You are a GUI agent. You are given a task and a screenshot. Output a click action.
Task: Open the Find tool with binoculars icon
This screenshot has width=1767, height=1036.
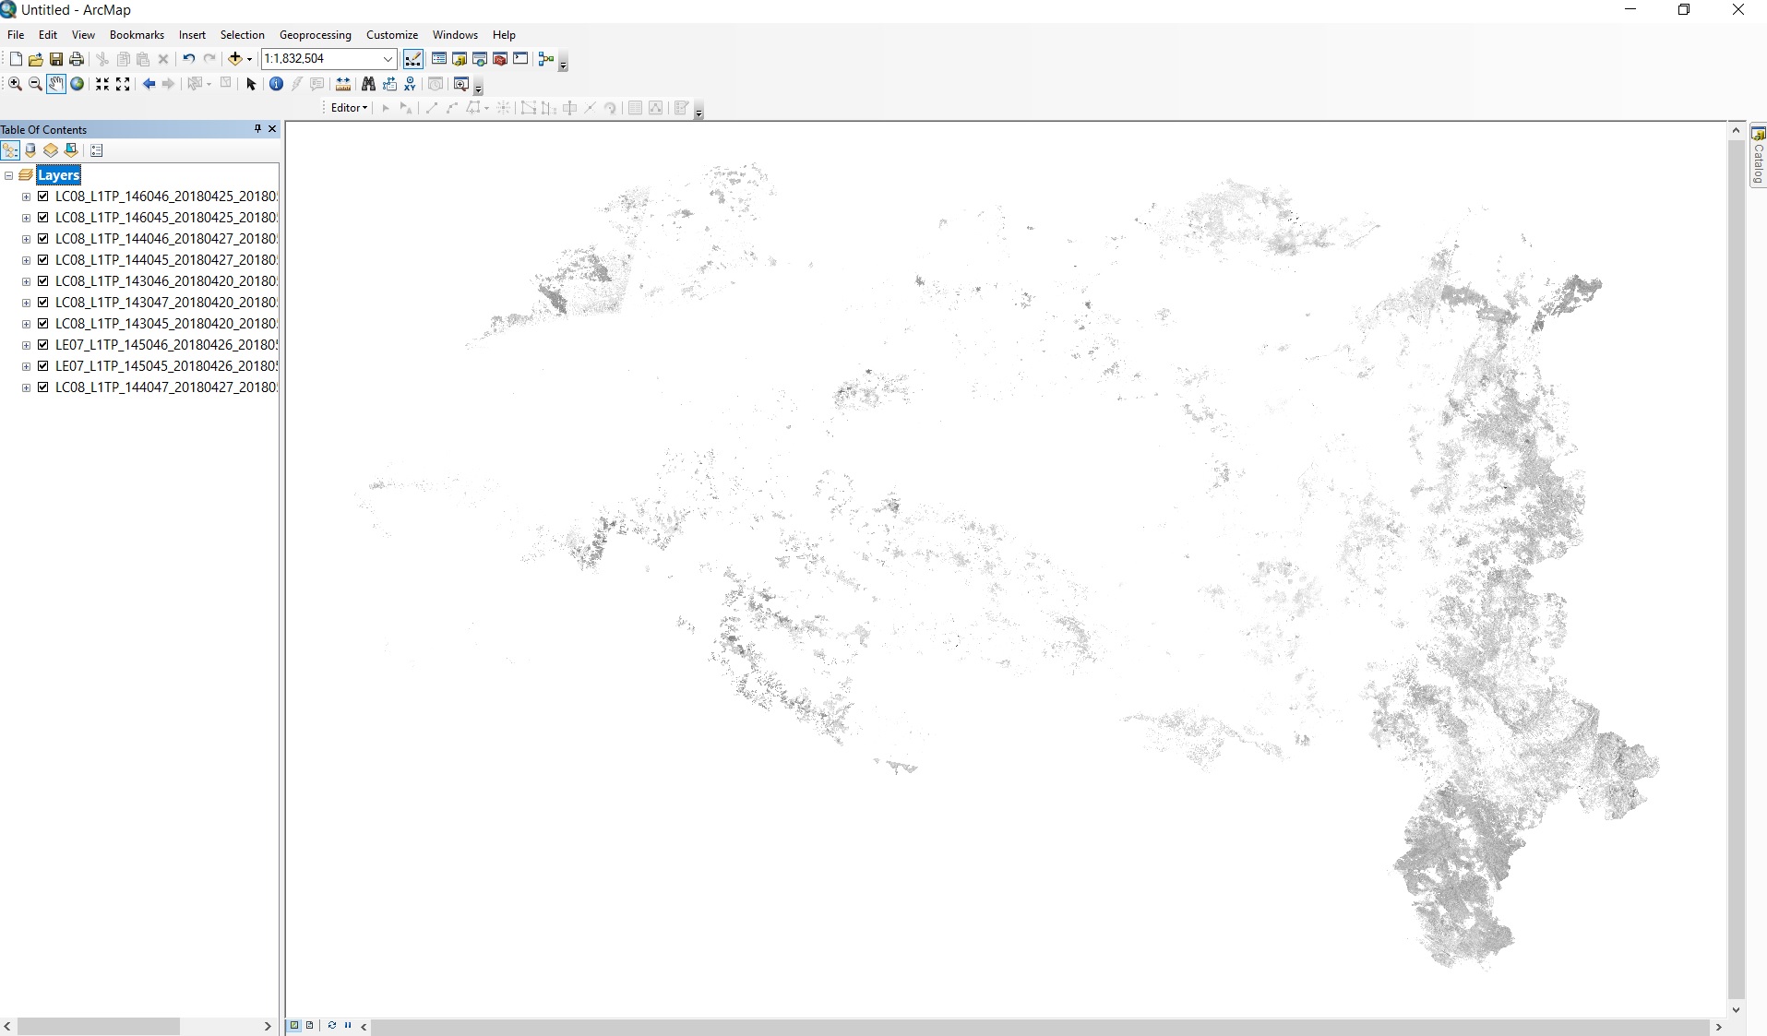367,83
